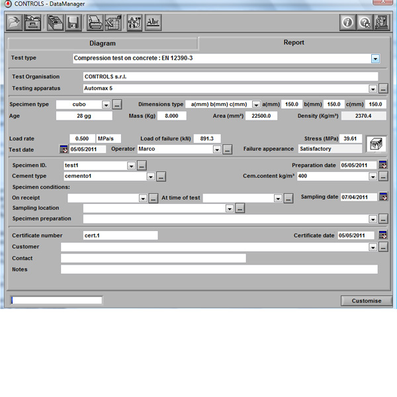
Task: Click the Failure appearance Satisfactory field
Action: pyautogui.click(x=330, y=149)
